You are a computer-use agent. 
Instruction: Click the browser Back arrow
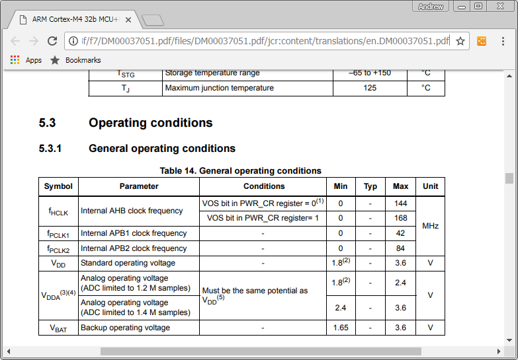pos(15,41)
